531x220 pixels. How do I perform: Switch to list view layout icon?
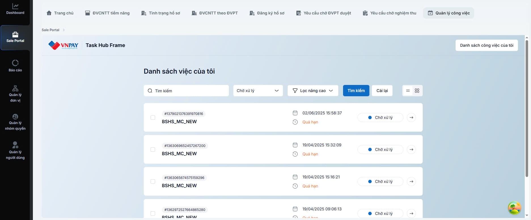pos(408,91)
